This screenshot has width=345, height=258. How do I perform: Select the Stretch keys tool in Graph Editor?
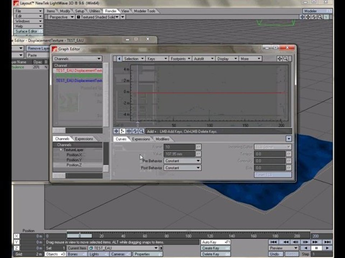129,131
